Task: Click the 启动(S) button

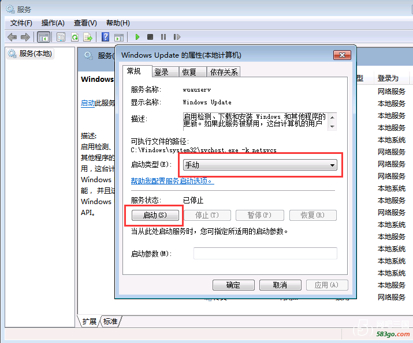Action: click(x=155, y=215)
